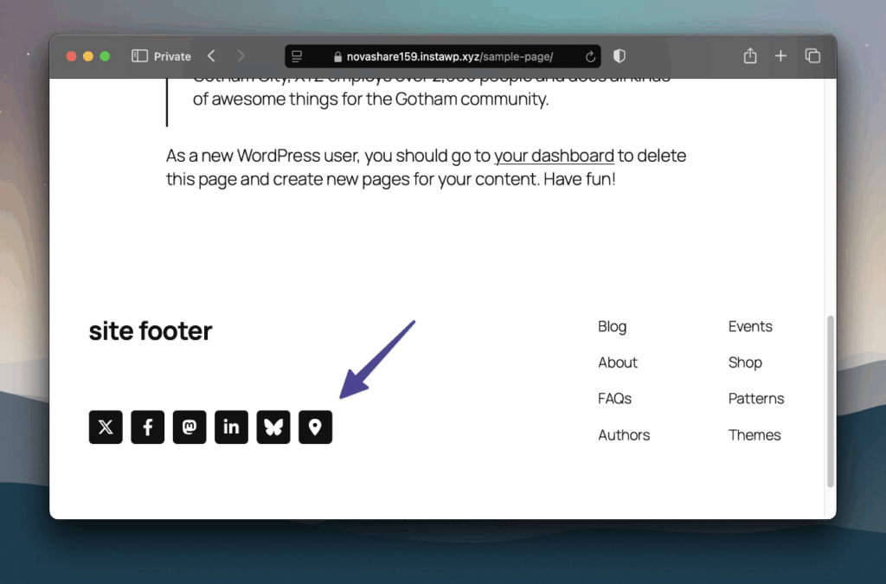Select the Themes footer link
Viewport: 886px width, 584px height.
click(x=754, y=435)
